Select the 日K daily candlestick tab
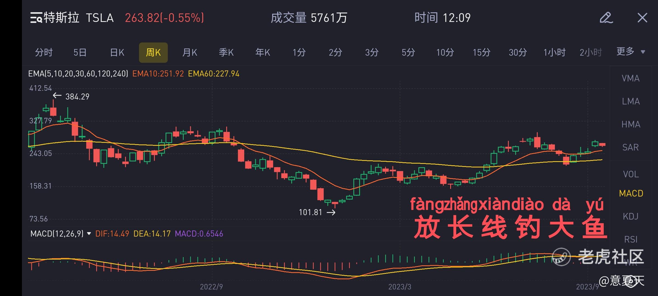658x296 pixels. point(117,52)
